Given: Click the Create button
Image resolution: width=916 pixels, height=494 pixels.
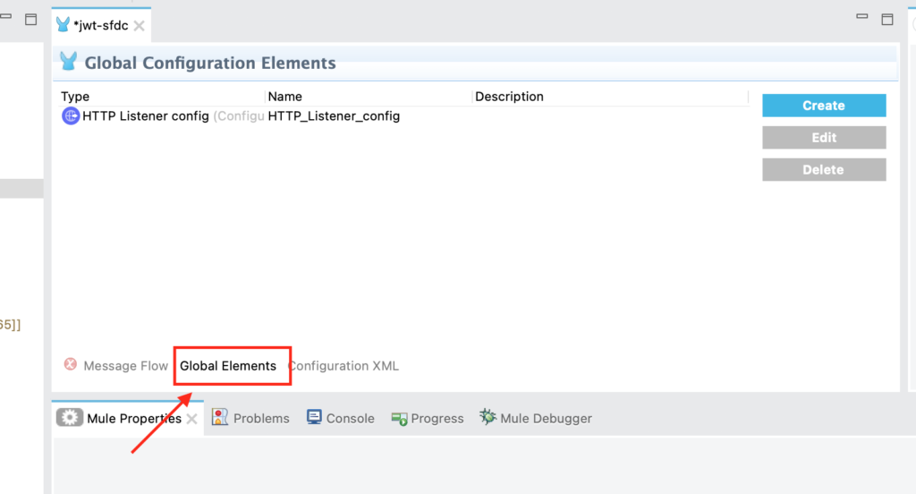Looking at the screenshot, I should (824, 106).
